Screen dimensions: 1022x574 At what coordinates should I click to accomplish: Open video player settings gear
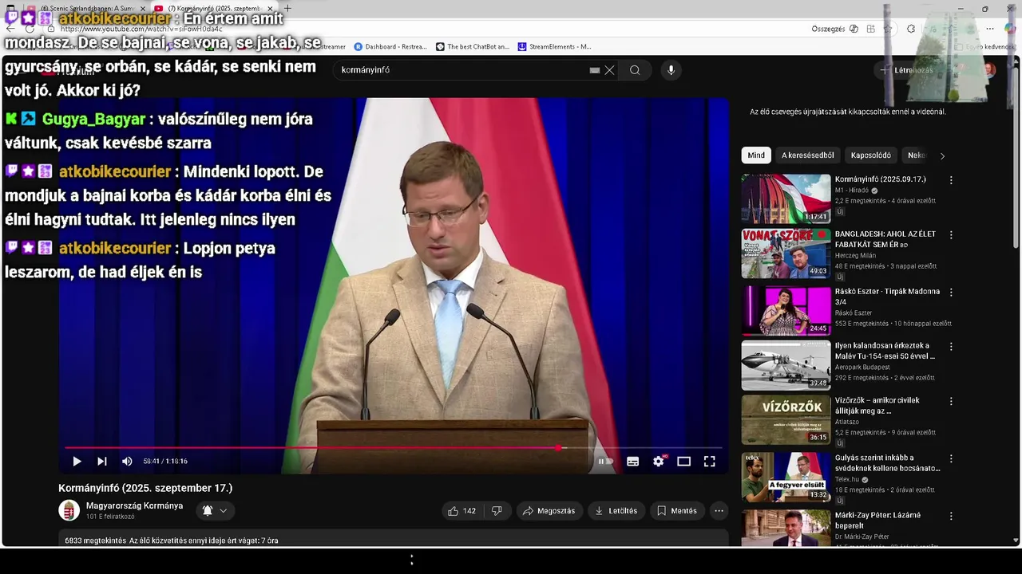click(658, 461)
